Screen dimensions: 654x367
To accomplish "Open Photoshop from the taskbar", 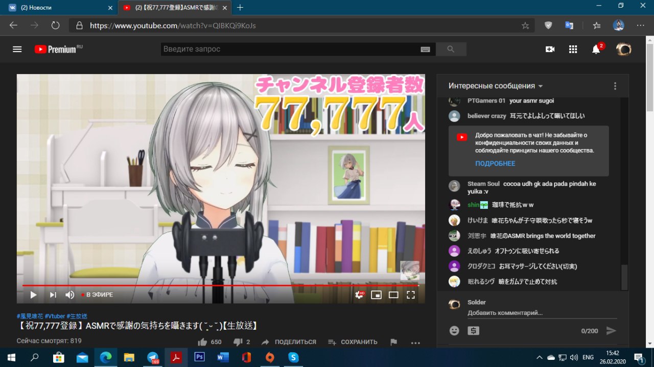I will pyautogui.click(x=200, y=357).
